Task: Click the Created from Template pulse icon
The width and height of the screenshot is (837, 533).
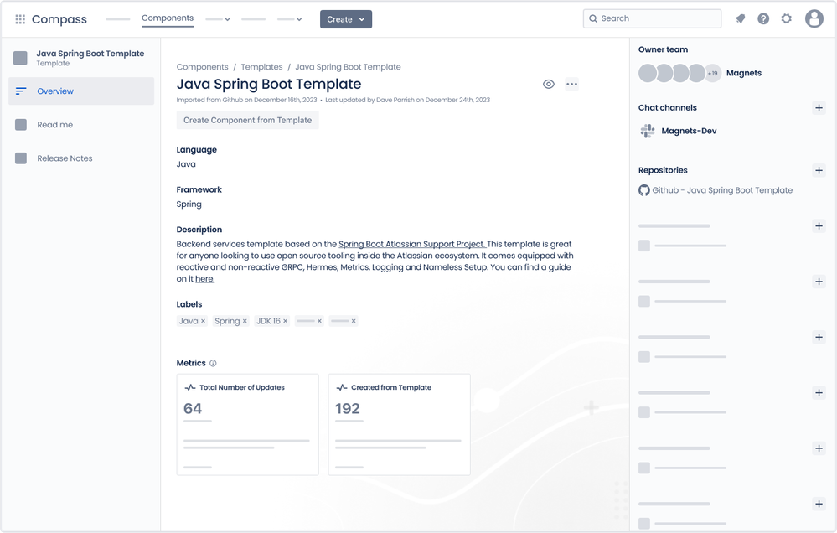Action: 342,388
